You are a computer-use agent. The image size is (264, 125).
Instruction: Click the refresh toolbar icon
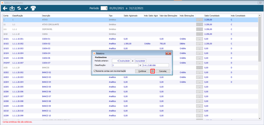pos(19,8)
